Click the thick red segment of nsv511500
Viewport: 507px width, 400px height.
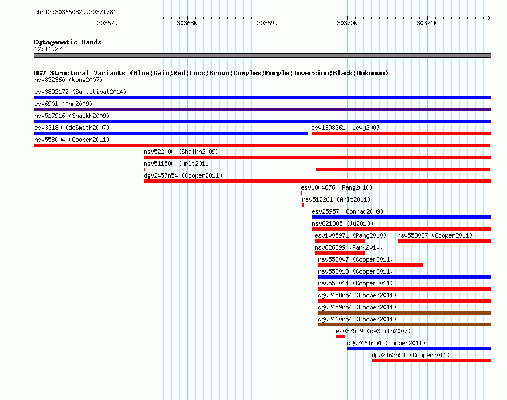[x=403, y=169]
